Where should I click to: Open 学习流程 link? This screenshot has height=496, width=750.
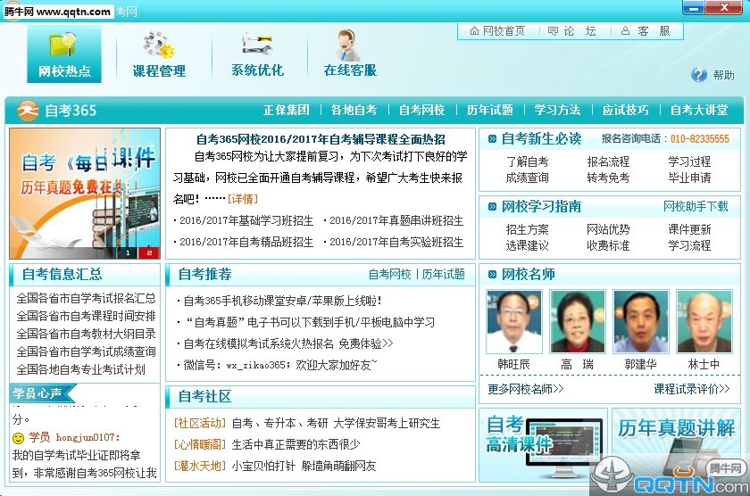pos(689,245)
